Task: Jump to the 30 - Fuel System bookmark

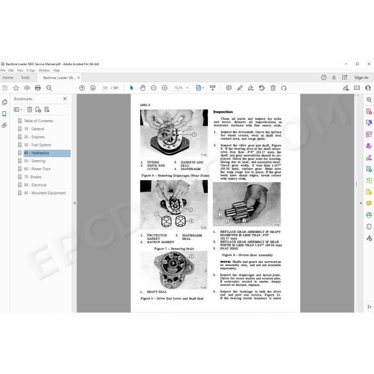Action: pyautogui.click(x=37, y=145)
